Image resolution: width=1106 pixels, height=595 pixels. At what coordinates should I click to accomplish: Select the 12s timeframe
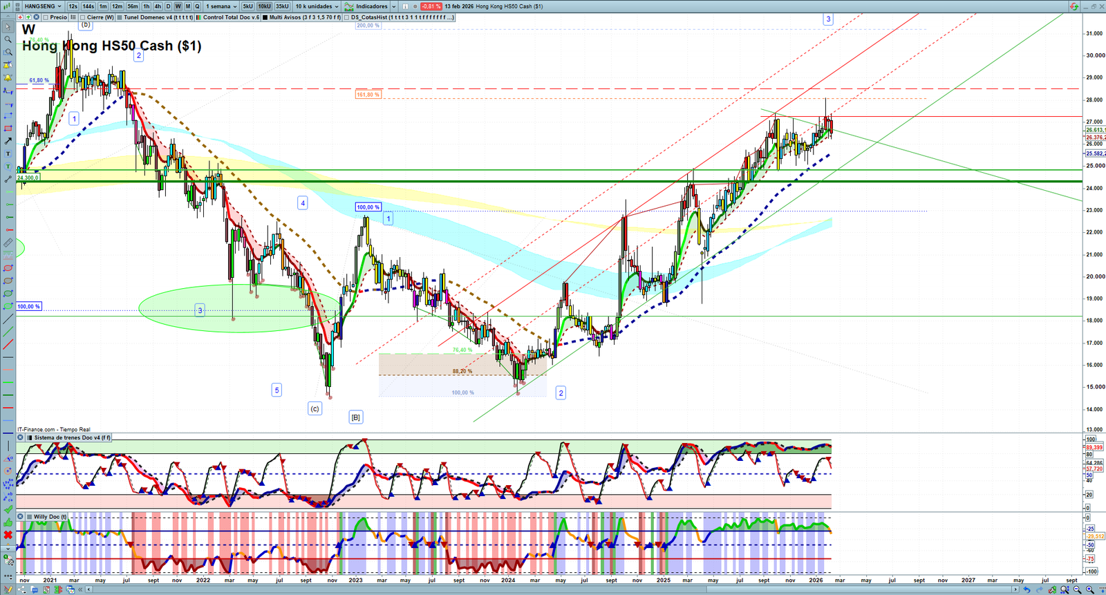coord(73,6)
